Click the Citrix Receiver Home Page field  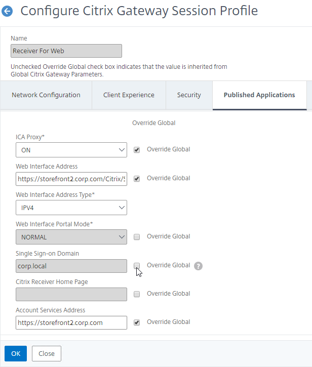[x=71, y=294]
